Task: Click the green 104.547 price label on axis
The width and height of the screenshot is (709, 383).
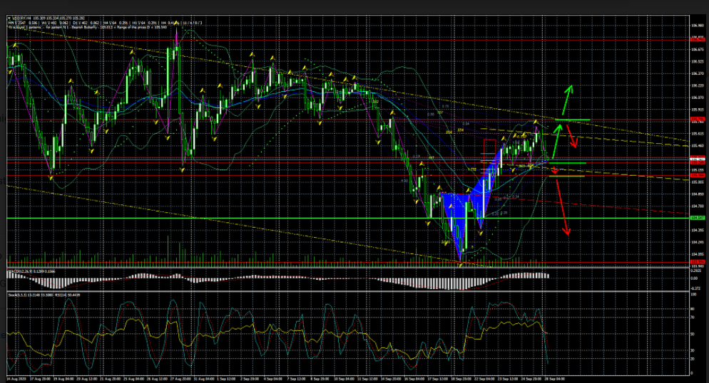Action: point(697,218)
